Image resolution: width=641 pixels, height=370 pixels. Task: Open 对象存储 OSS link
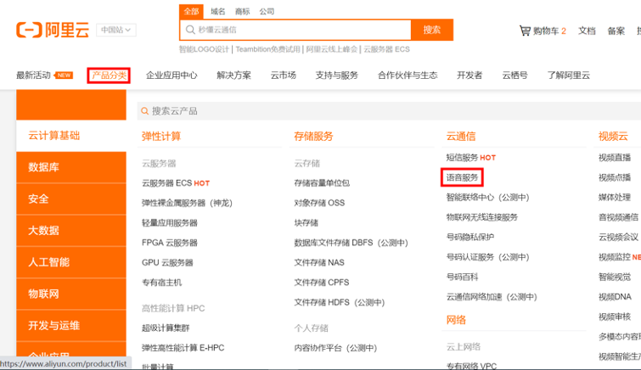point(319,203)
